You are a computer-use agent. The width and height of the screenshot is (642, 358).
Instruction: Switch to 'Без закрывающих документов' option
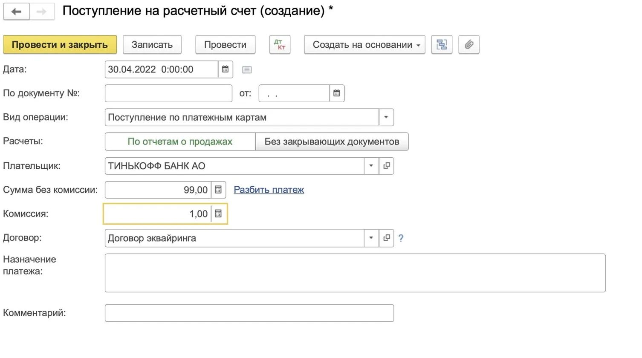point(332,142)
